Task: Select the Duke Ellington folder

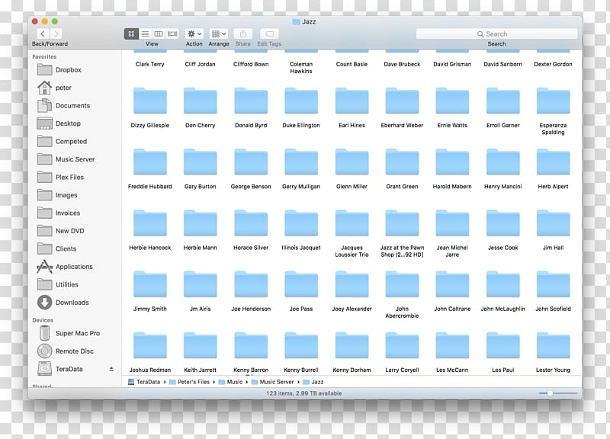Action: point(301,101)
